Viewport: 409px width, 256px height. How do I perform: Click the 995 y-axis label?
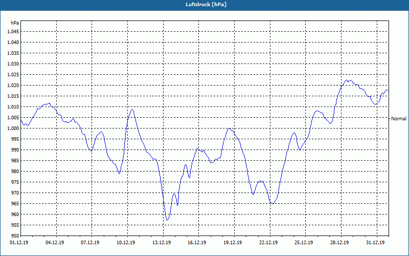[x=15, y=139]
